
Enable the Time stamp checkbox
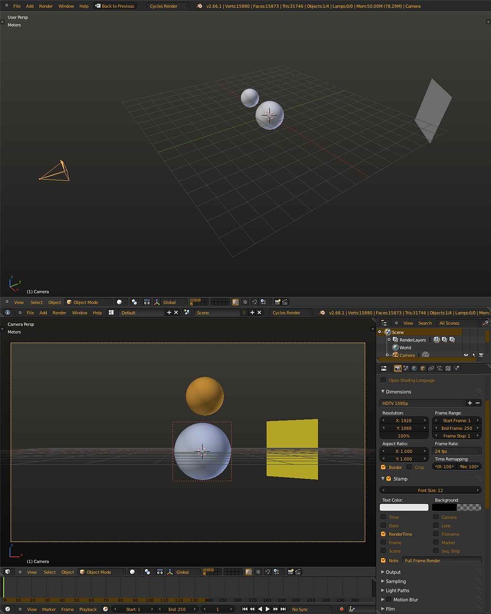click(384, 517)
